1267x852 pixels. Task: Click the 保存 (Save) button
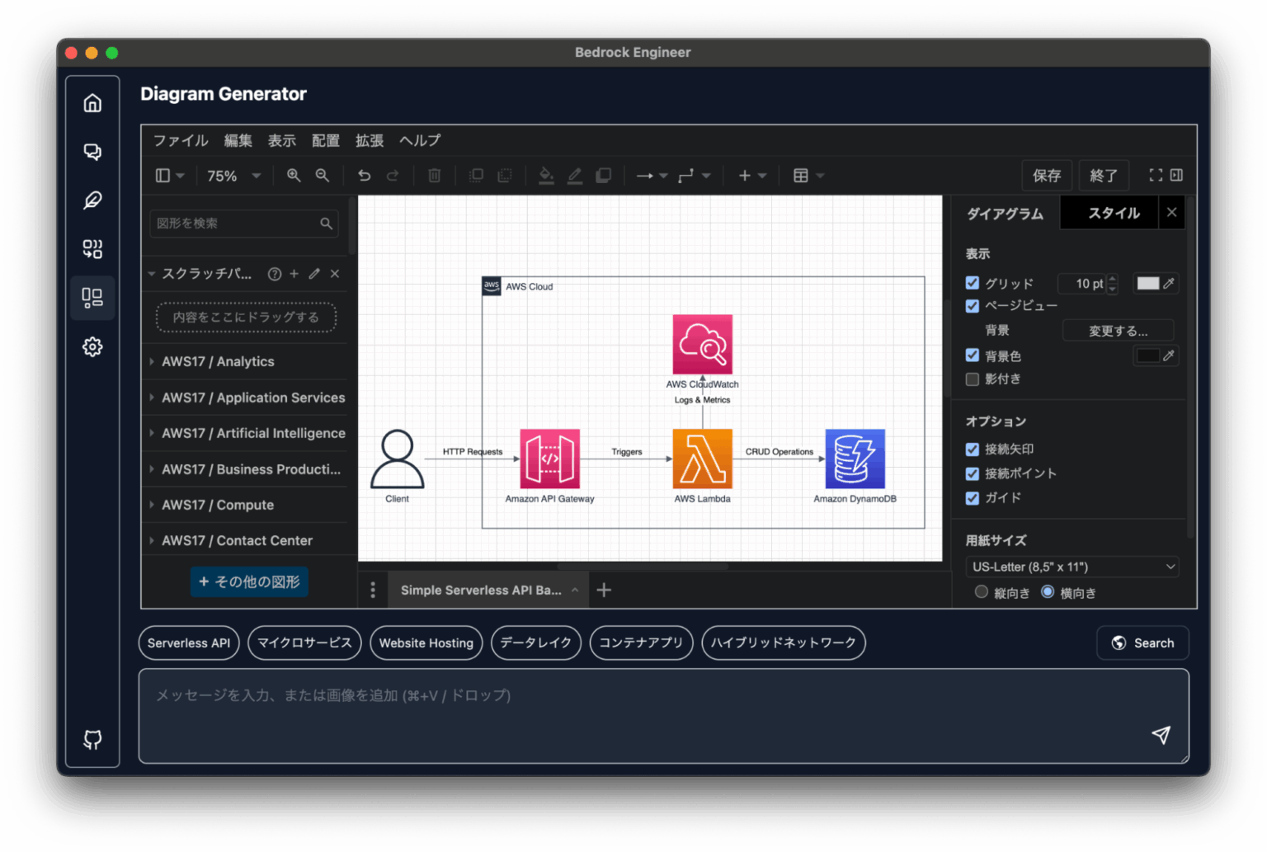coord(1047,175)
